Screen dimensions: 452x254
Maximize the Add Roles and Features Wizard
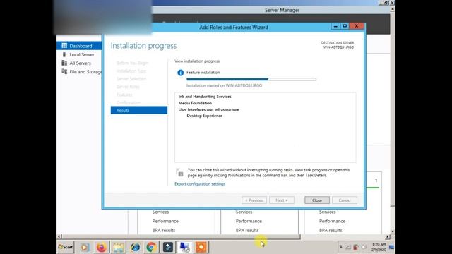pos(345,26)
